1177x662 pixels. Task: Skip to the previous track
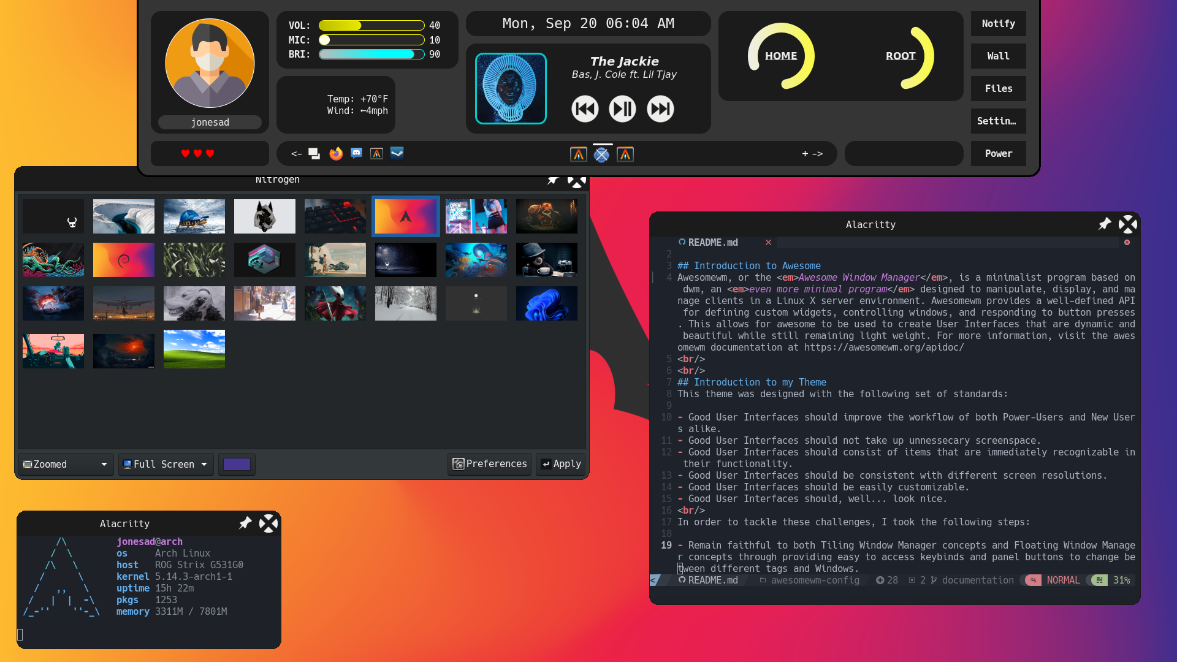[x=585, y=109]
